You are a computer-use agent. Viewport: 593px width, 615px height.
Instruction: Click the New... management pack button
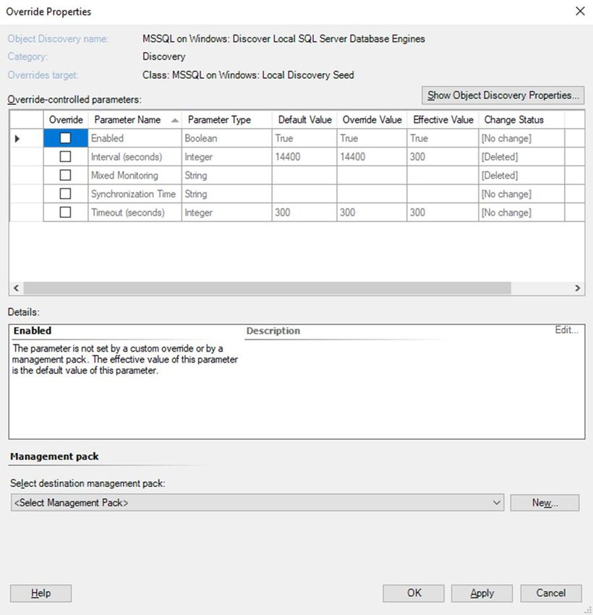[x=545, y=502]
